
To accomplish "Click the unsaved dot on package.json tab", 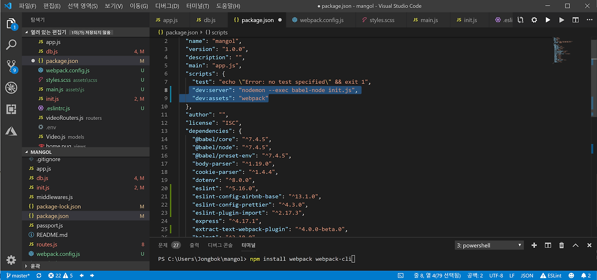I will 280,20.
